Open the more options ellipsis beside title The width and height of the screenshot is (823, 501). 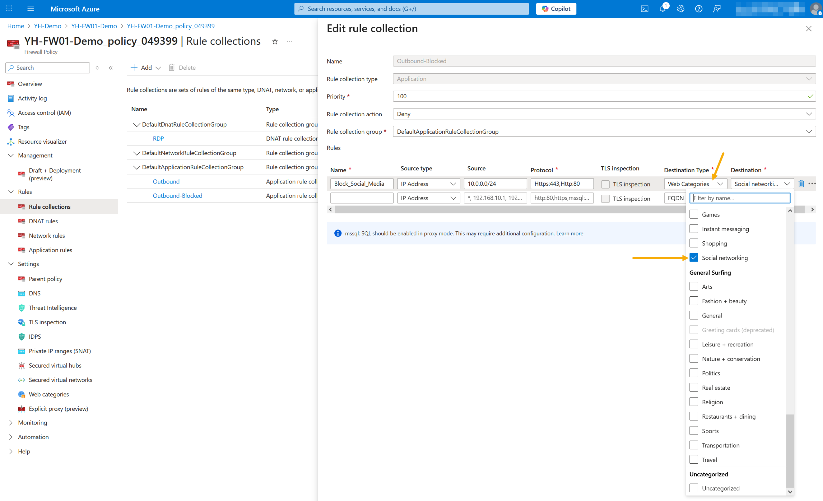click(289, 41)
